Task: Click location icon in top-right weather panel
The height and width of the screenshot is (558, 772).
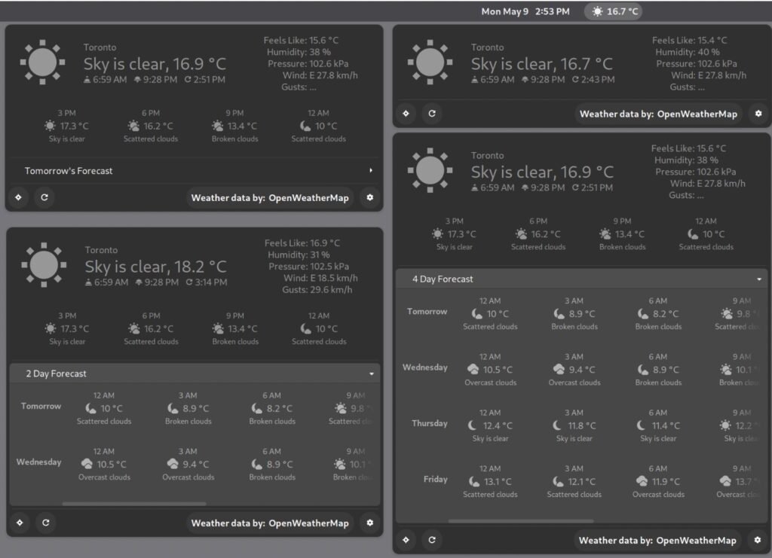Action: click(x=406, y=114)
